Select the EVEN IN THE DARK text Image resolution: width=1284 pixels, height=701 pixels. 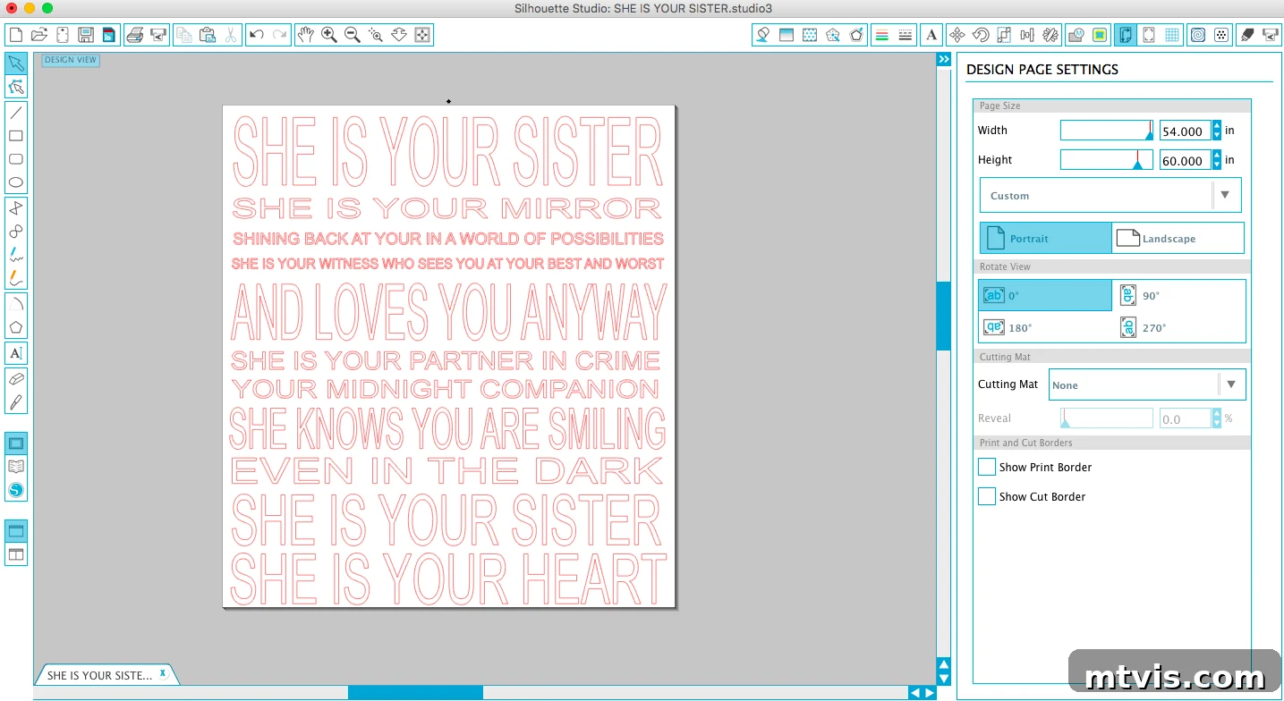tap(447, 470)
